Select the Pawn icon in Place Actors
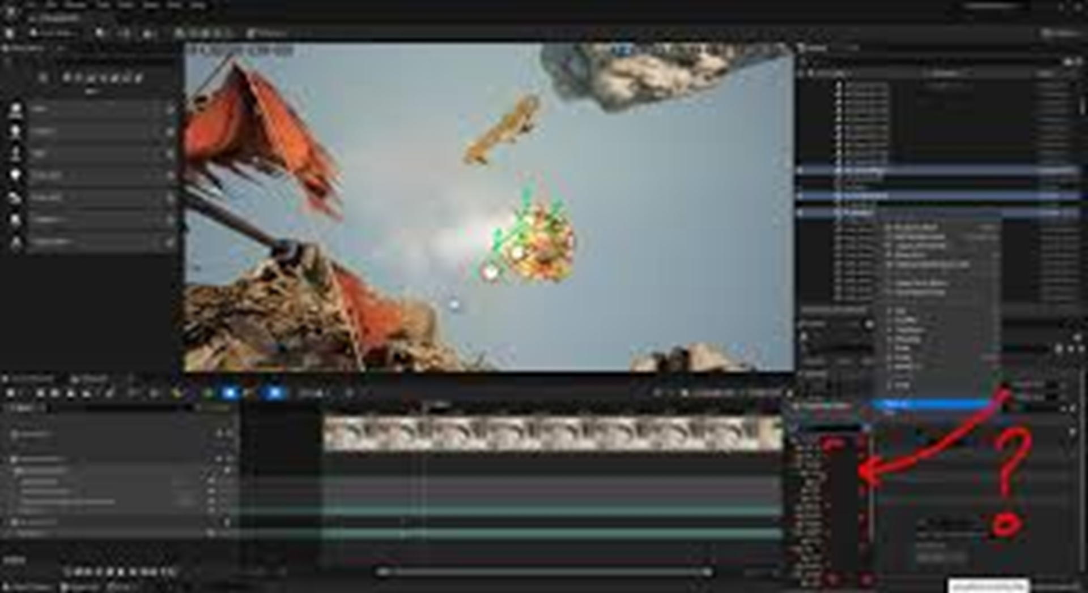The image size is (1088, 593). [16, 153]
